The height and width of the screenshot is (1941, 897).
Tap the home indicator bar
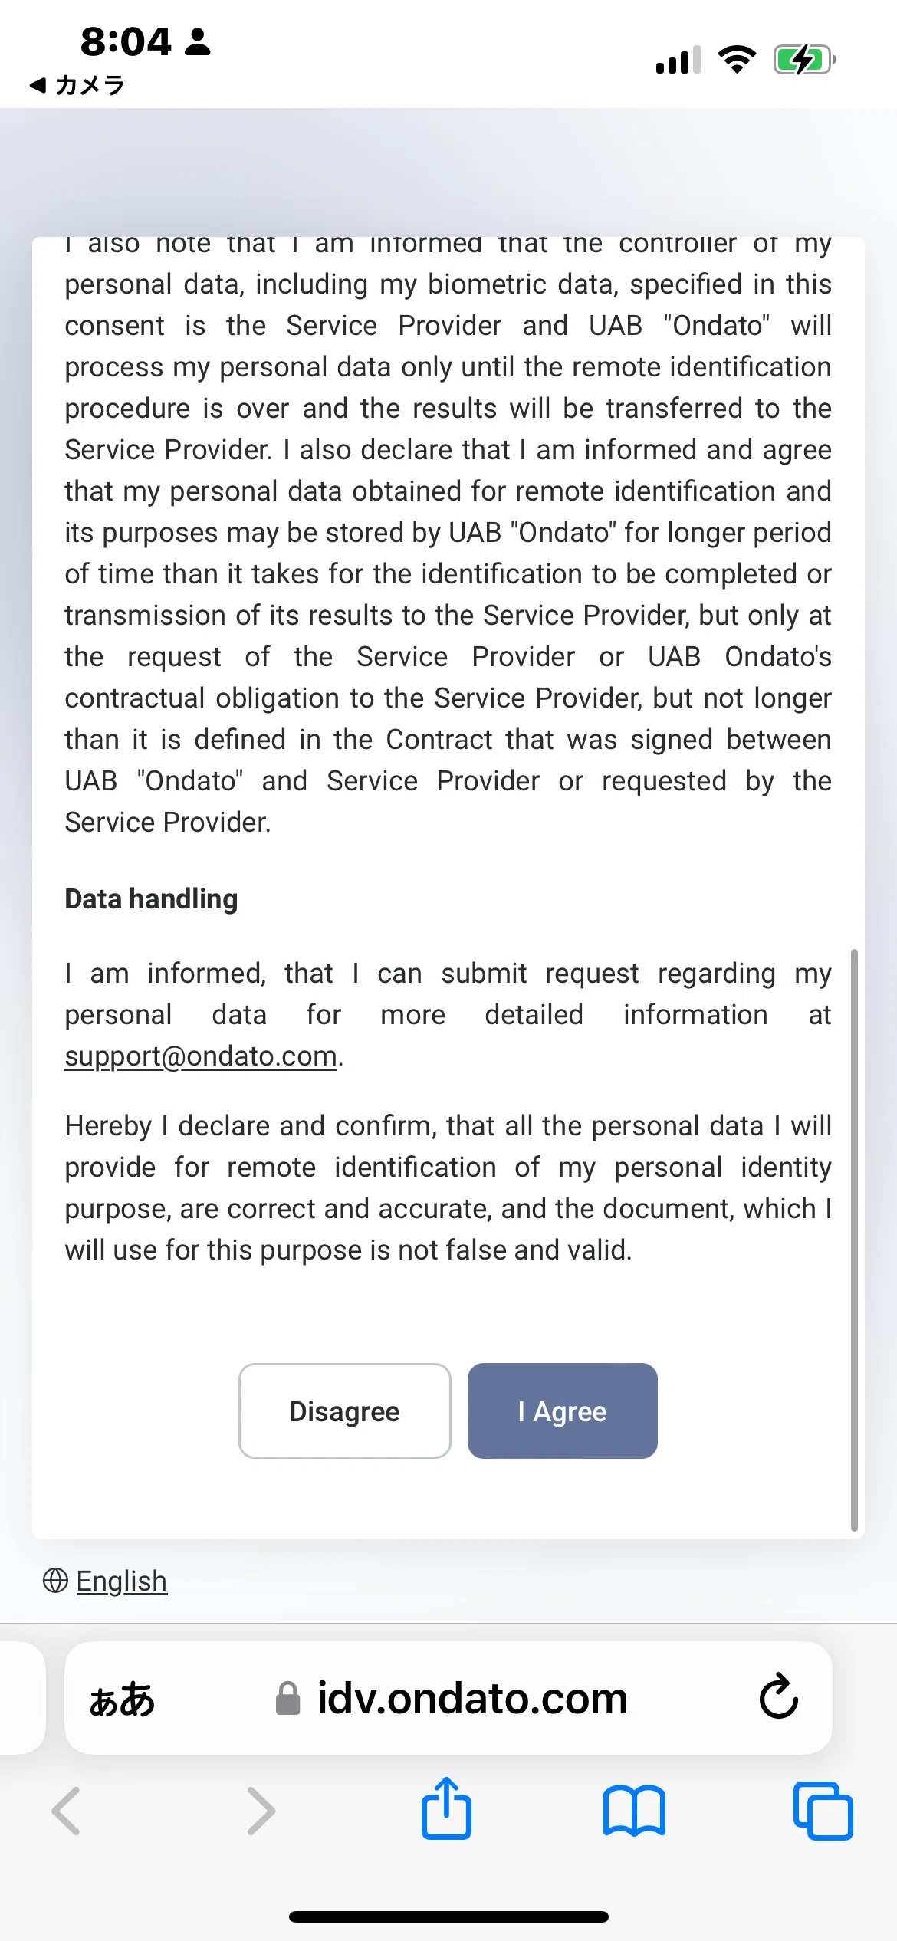pyautogui.click(x=449, y=1916)
